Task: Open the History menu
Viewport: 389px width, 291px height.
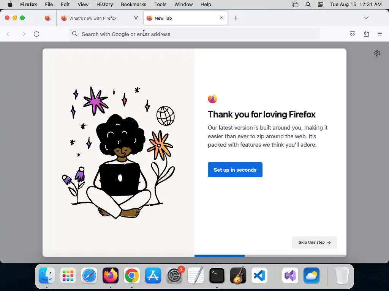Action: tap(105, 5)
